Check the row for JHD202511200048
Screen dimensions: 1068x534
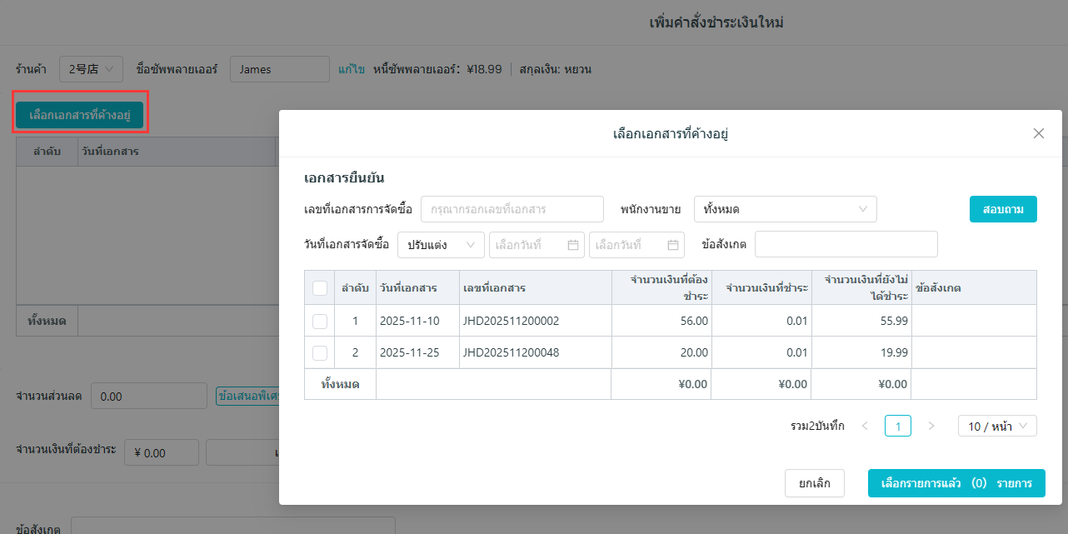pos(319,352)
